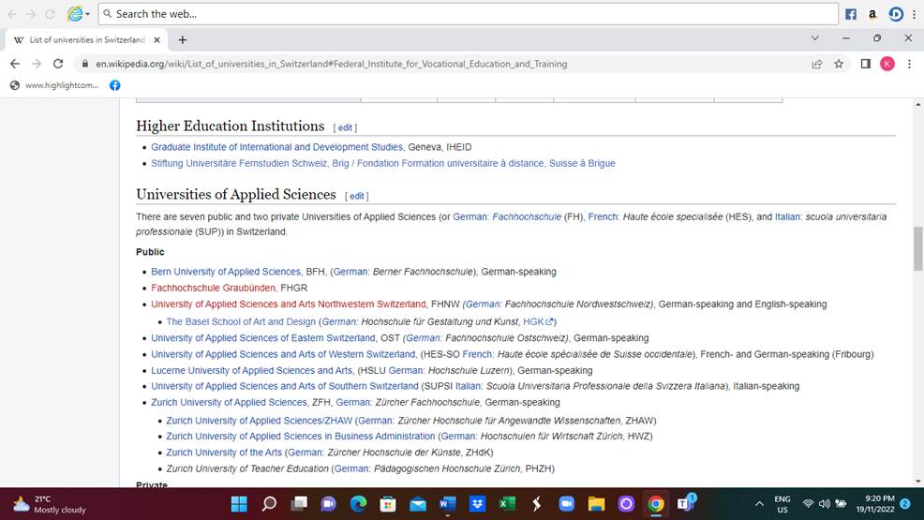Bookmark this page with star icon
This screenshot has width=924, height=520.
839,64
